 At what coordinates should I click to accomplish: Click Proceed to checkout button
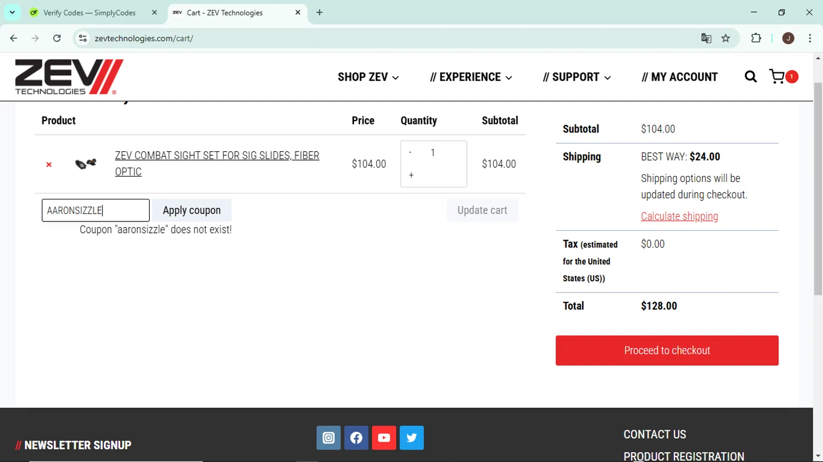(667, 351)
